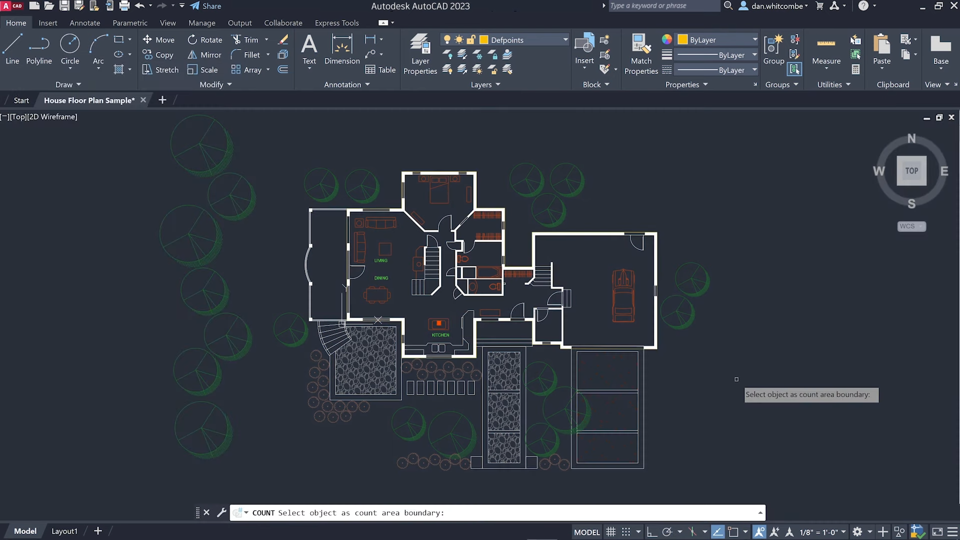Open the Express Tools menu

tap(336, 22)
